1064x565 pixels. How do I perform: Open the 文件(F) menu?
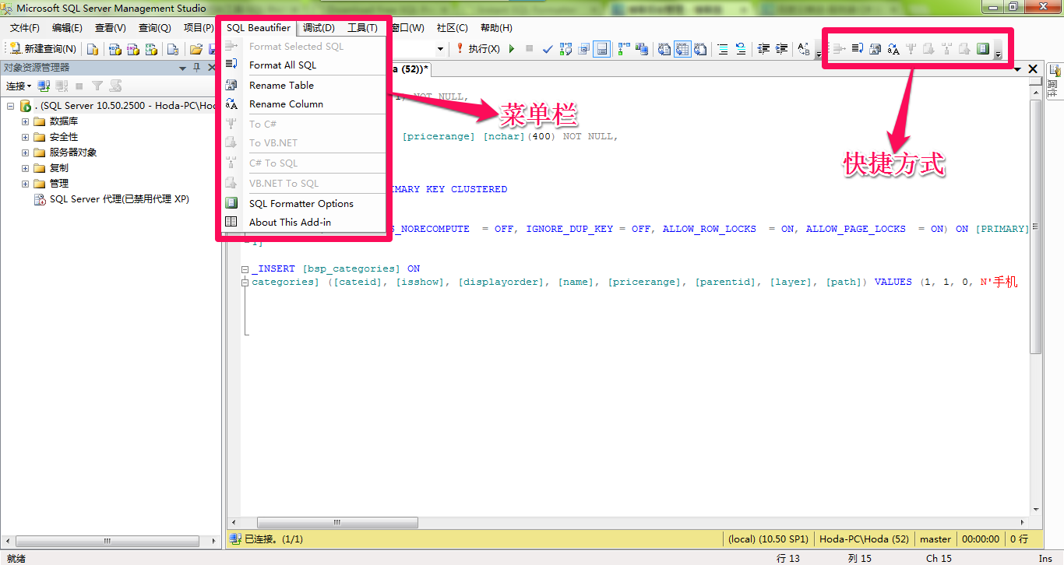pos(24,28)
